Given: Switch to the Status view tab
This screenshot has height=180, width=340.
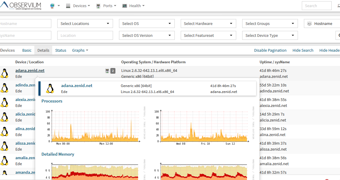Looking at the screenshot, I should click(x=61, y=50).
